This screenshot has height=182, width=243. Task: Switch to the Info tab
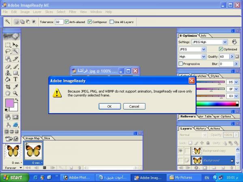click(x=204, y=36)
